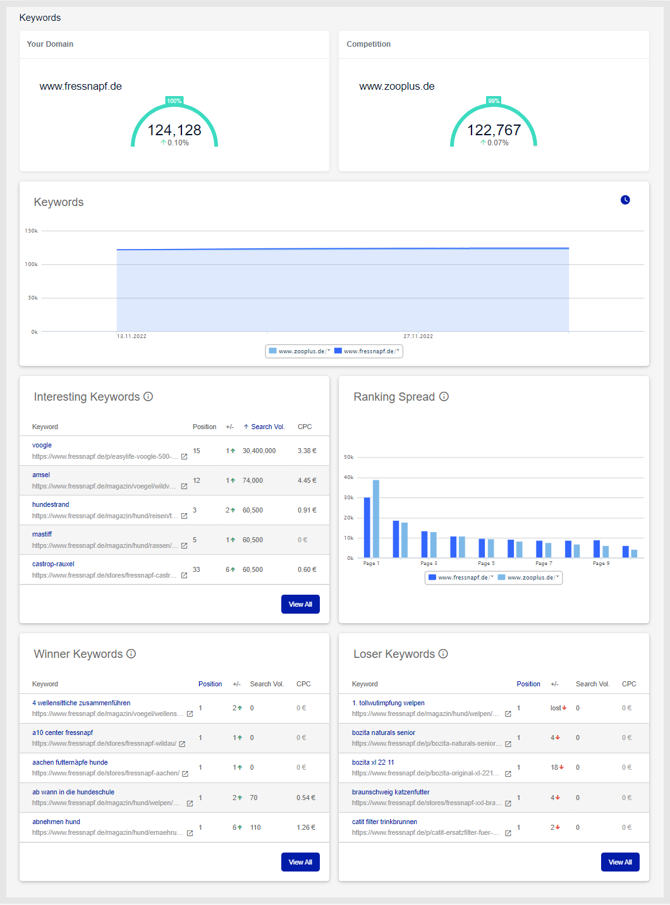View all Winner Keywords

(x=300, y=862)
